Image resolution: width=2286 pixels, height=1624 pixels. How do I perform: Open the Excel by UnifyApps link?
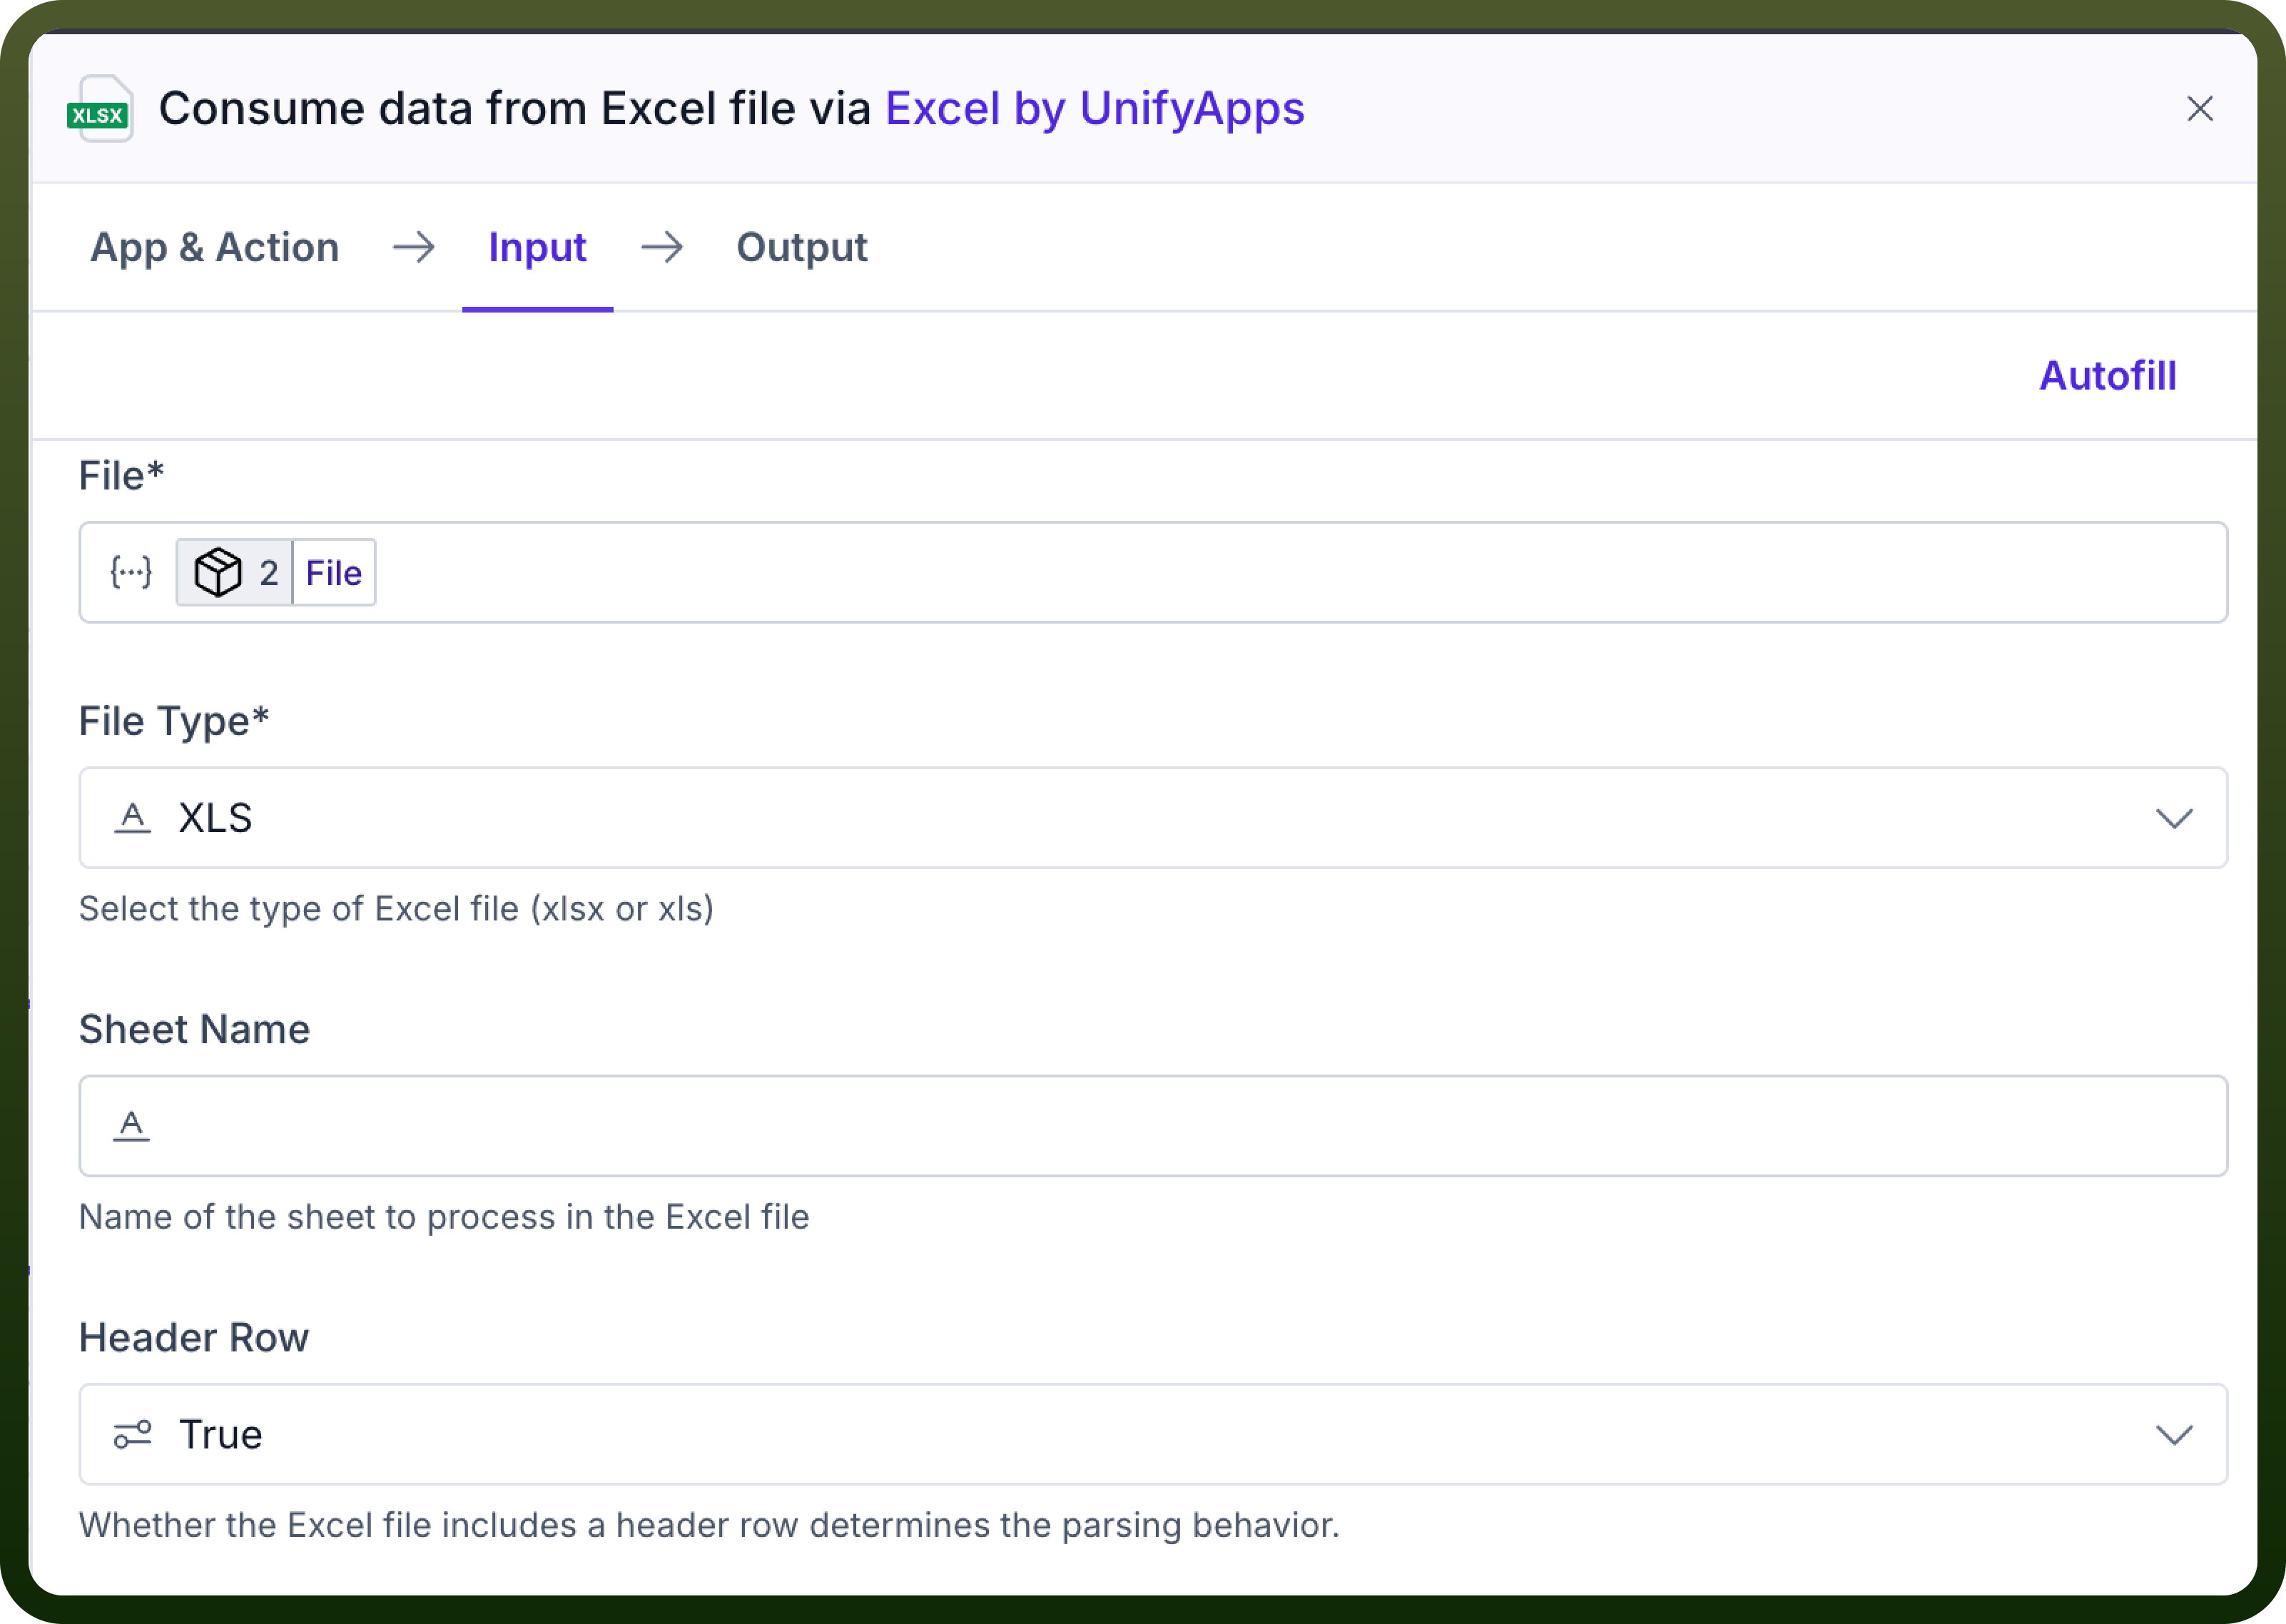(x=1095, y=108)
